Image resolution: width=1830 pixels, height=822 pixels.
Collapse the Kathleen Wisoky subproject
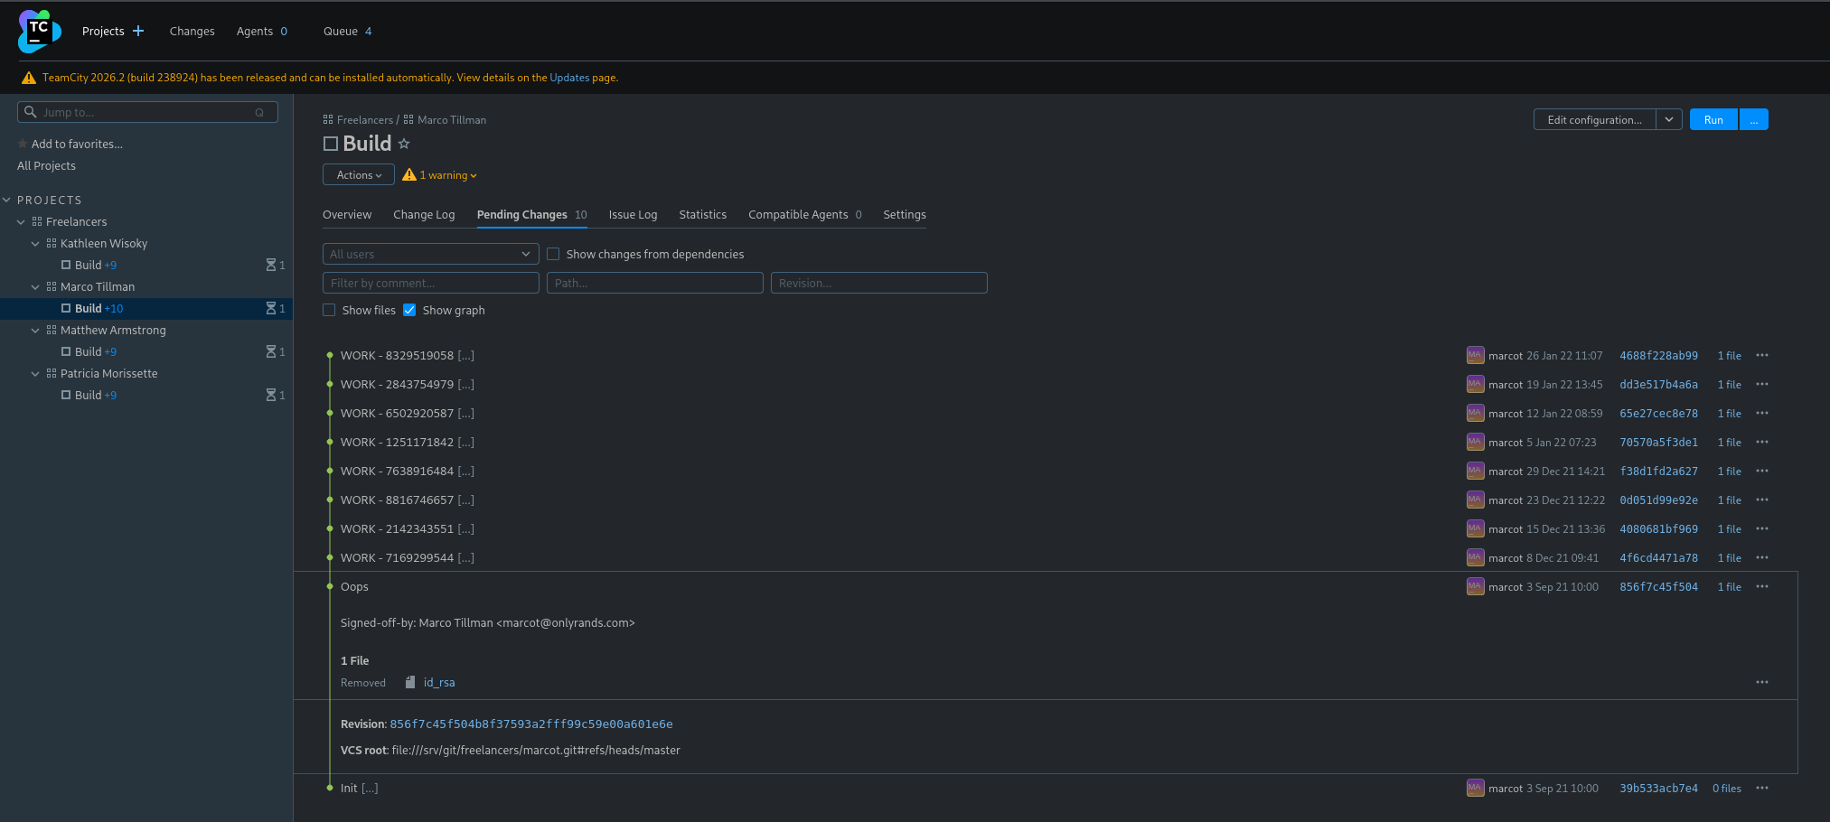tap(35, 243)
